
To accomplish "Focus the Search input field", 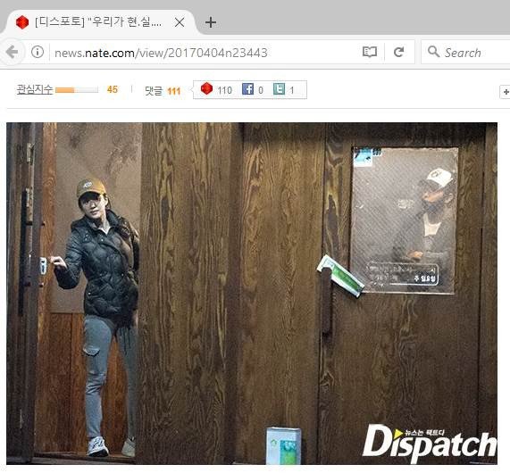I will pyautogui.click(x=465, y=52).
